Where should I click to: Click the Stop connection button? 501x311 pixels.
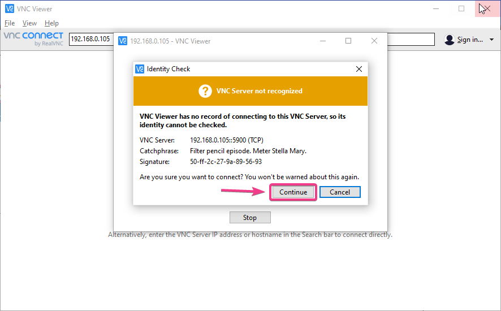pyautogui.click(x=250, y=217)
